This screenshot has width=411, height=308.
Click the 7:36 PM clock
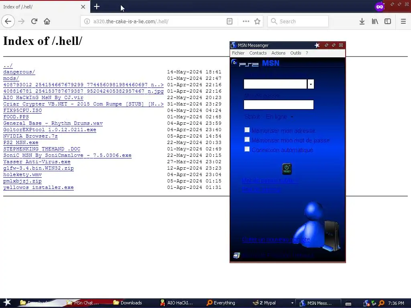pyautogui.click(x=396, y=303)
